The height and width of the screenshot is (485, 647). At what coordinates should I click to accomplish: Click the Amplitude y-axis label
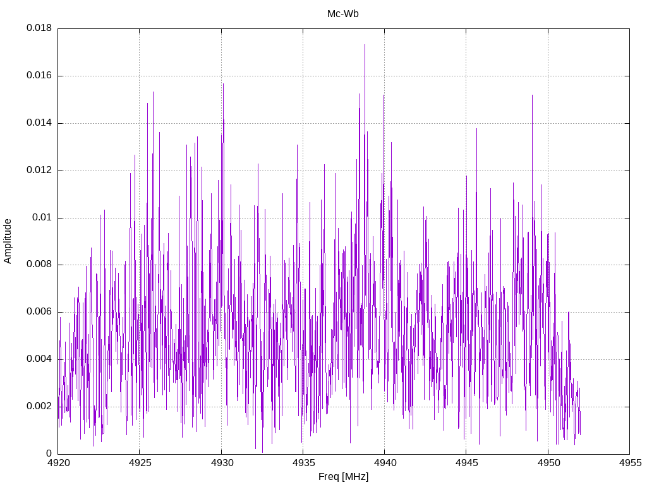pos(8,241)
